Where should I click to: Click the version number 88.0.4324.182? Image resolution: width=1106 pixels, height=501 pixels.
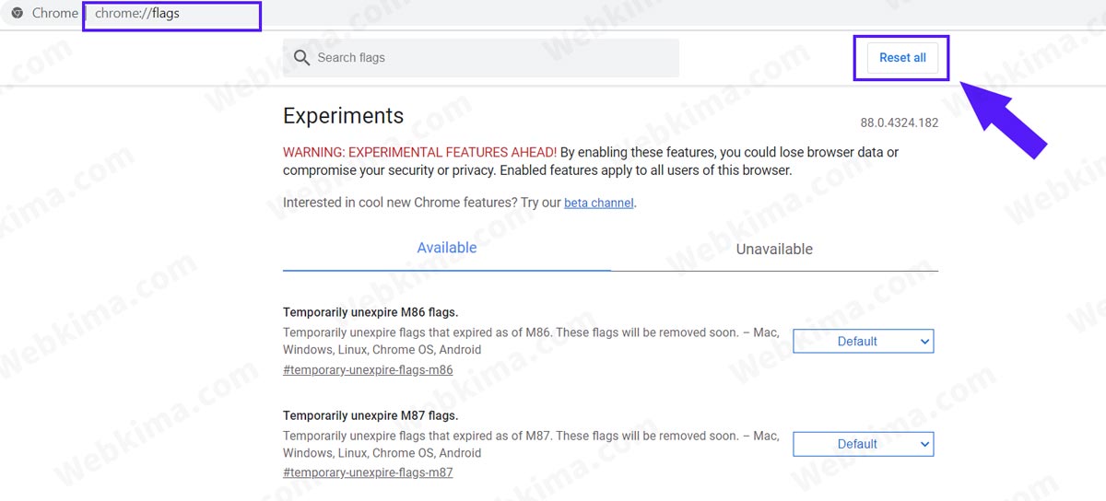900,122
